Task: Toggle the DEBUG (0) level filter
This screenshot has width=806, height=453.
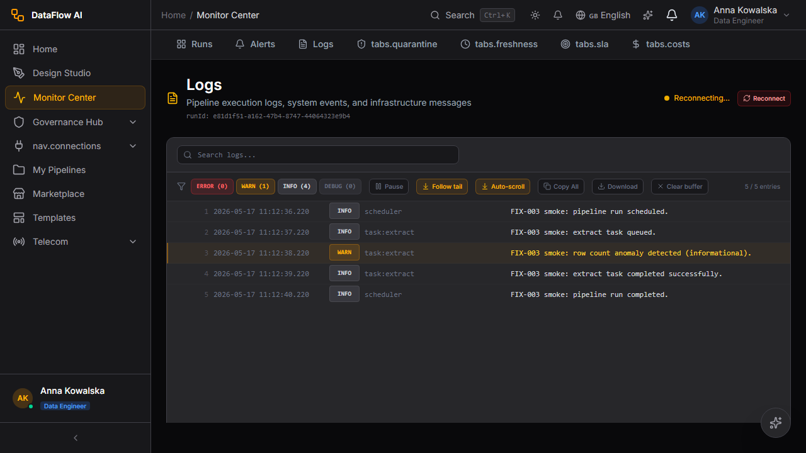Action: click(341, 186)
